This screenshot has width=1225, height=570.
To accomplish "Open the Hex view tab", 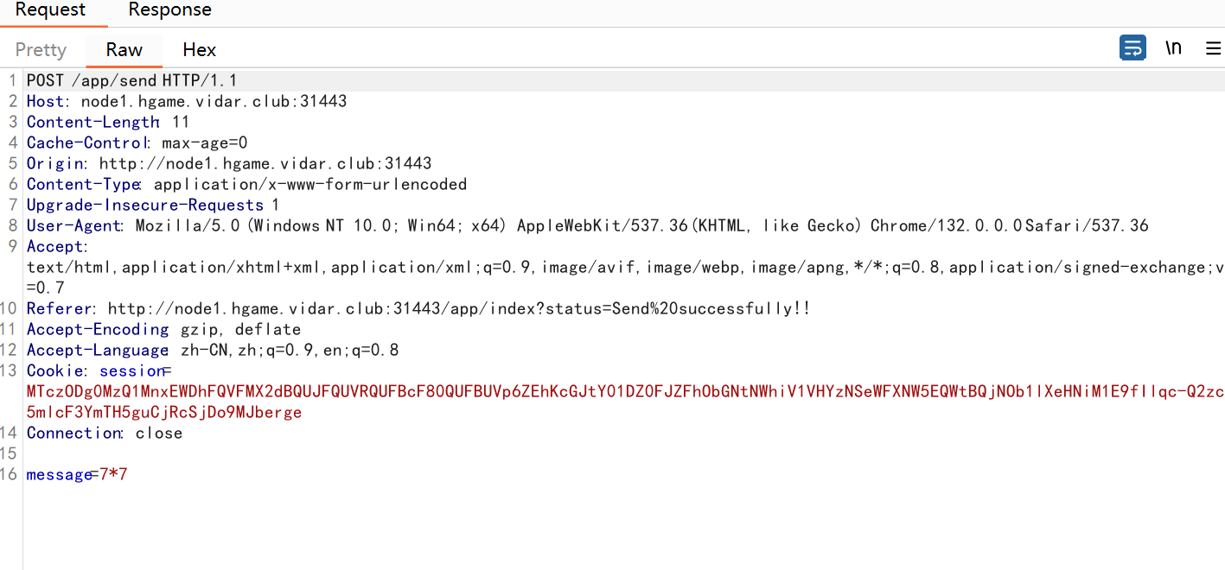I will point(199,49).
